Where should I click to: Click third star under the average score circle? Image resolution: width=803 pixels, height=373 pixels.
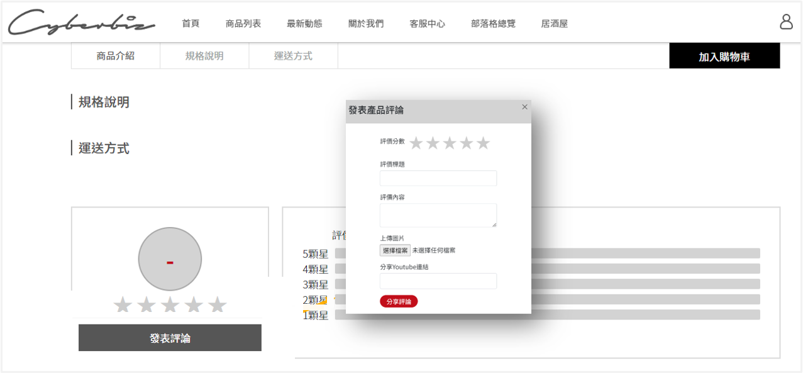170,305
